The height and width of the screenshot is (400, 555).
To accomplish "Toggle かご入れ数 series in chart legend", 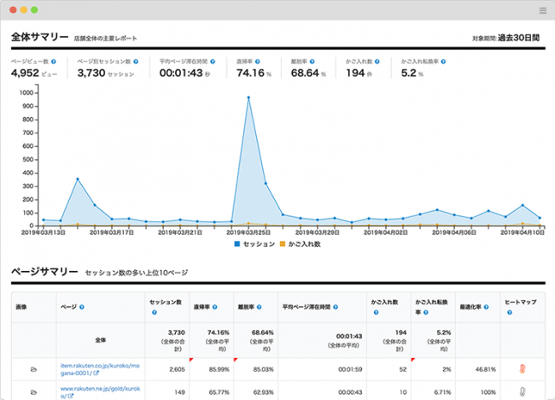I will 301,244.
